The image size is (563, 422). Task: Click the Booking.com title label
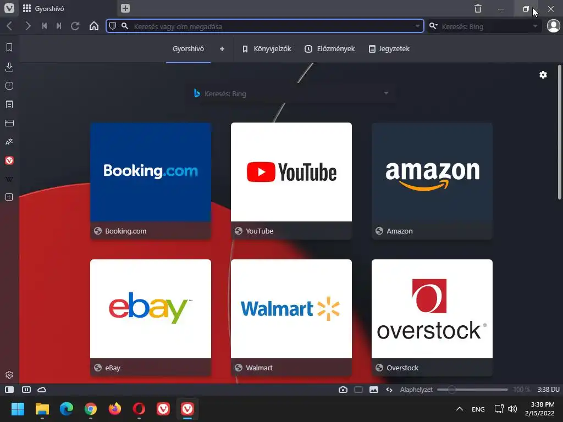[x=126, y=231]
